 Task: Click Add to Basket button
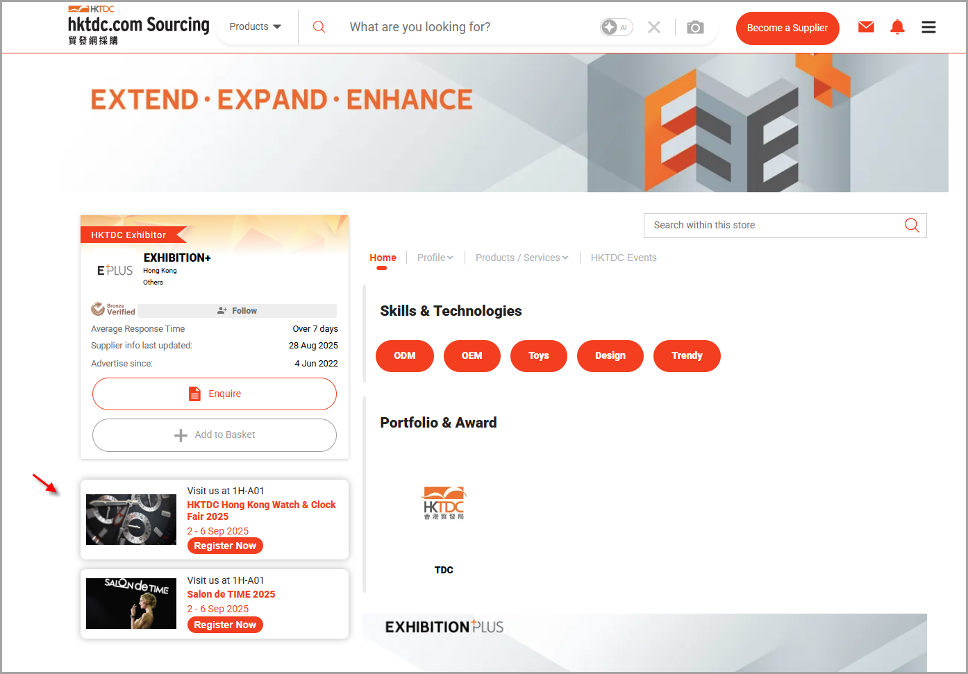pos(215,435)
